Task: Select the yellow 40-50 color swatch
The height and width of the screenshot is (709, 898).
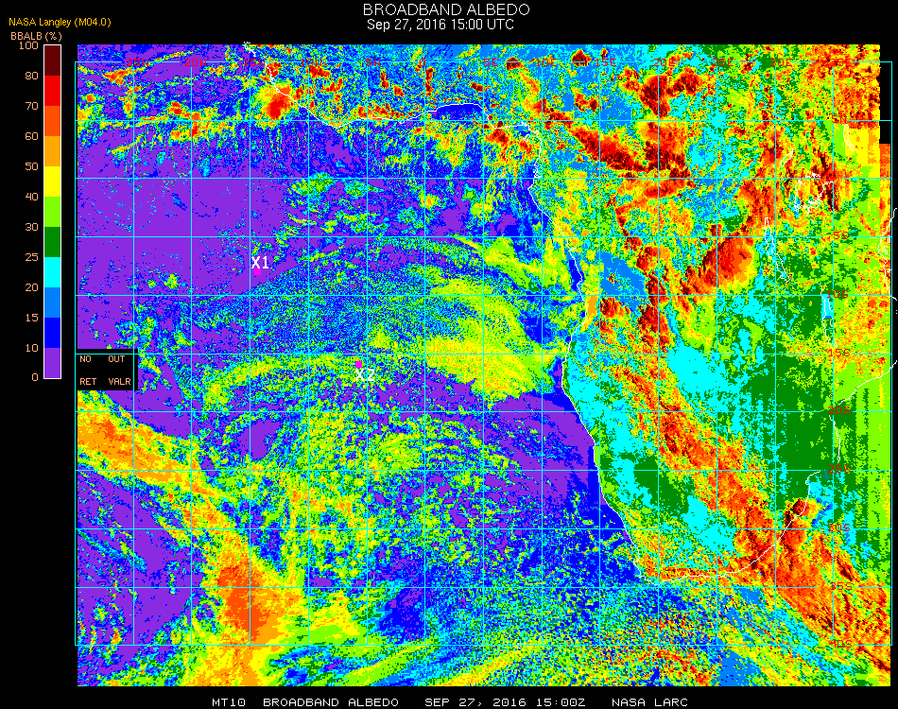Action: point(53,182)
